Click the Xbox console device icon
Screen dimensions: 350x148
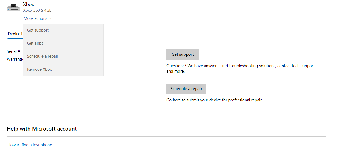tap(13, 7)
